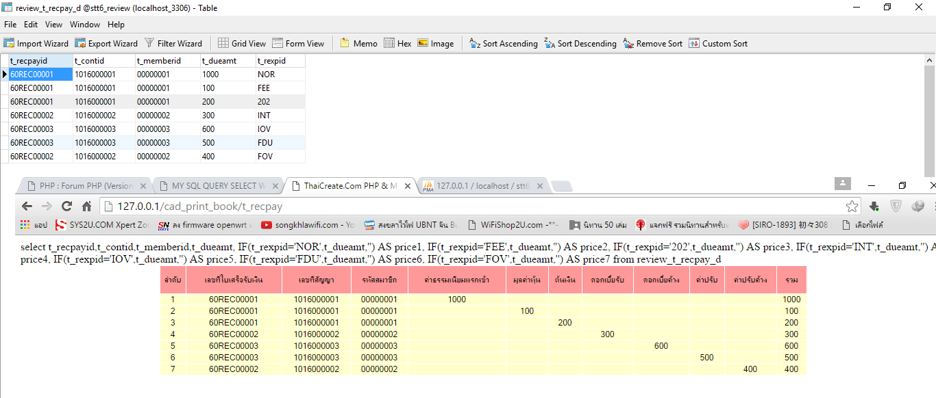Open the Filter Wizard
Viewport: 936px width, 398px height.
point(173,43)
